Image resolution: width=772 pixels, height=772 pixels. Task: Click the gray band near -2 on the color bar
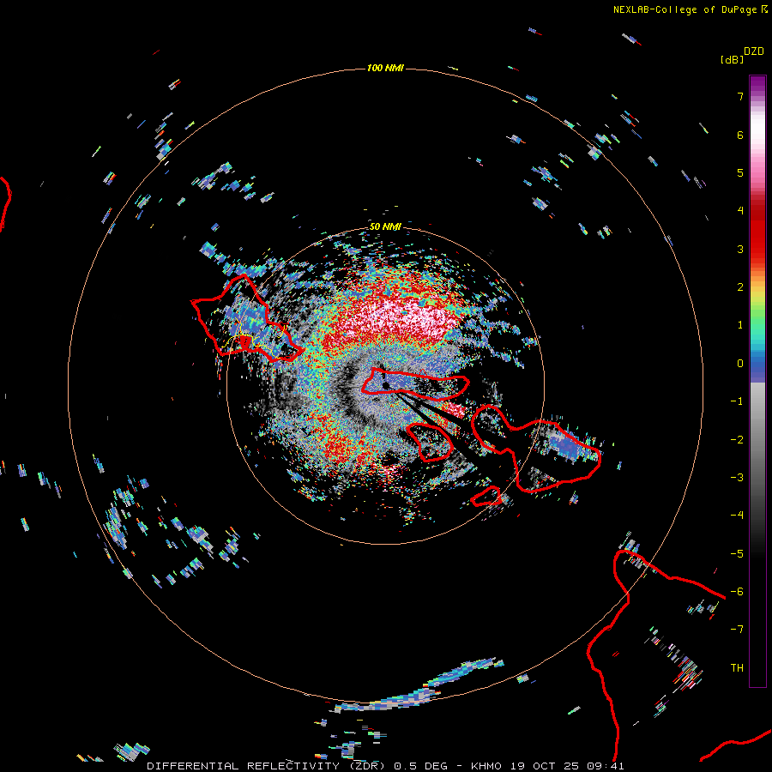(757, 438)
